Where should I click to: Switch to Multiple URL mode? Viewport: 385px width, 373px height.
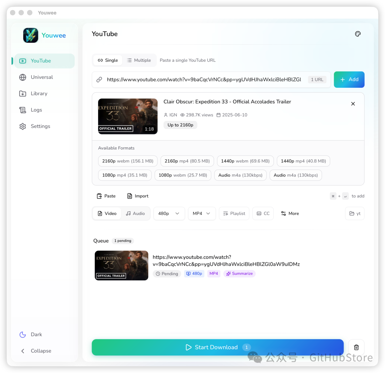pyautogui.click(x=139, y=60)
